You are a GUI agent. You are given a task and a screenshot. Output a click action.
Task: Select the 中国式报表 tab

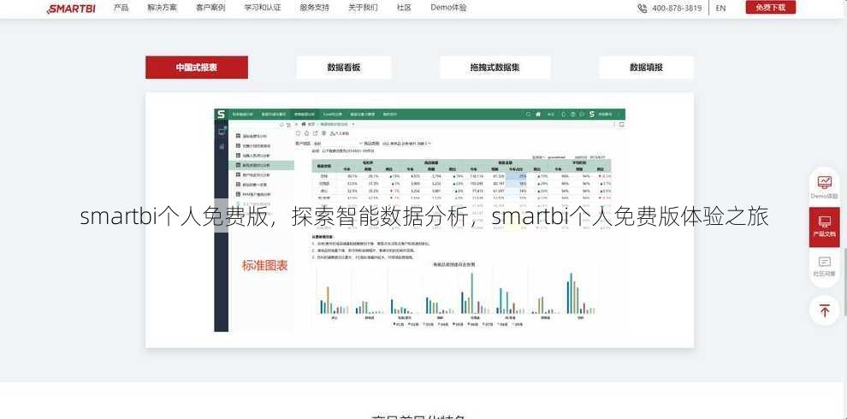click(197, 68)
